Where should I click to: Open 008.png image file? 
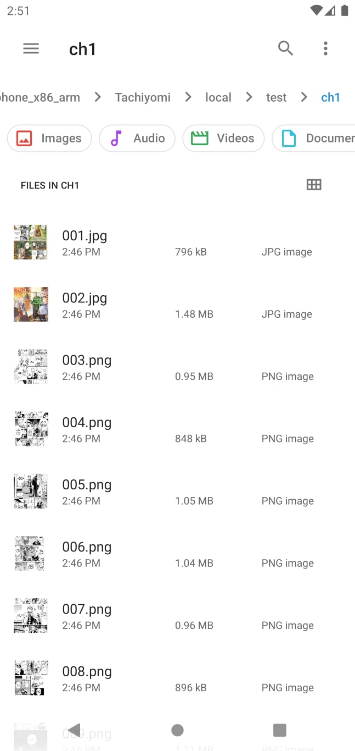click(x=87, y=672)
